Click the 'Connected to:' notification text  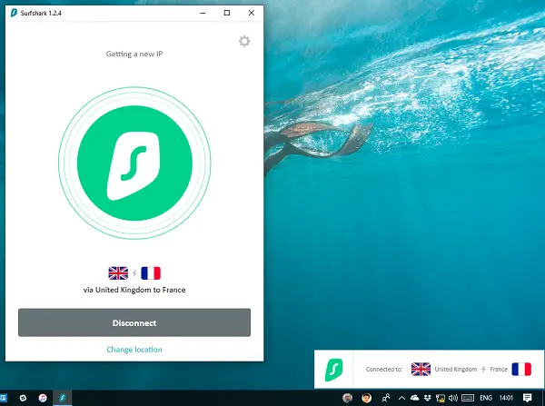pyautogui.click(x=384, y=369)
